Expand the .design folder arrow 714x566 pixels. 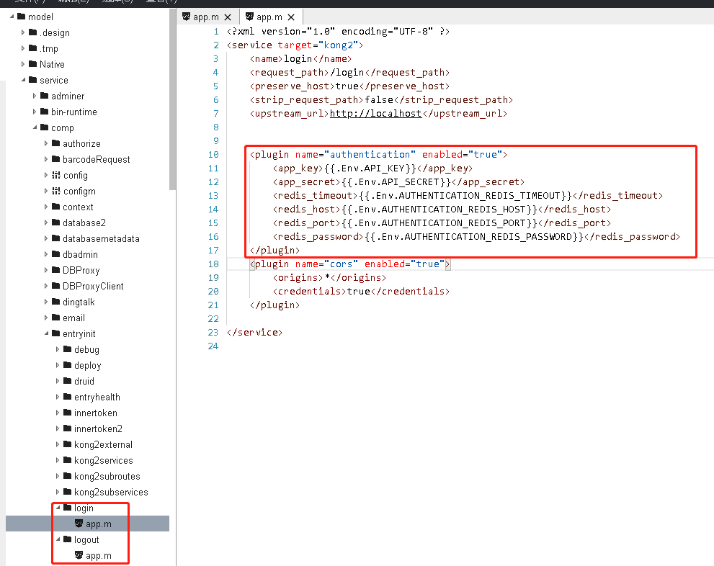tap(23, 32)
